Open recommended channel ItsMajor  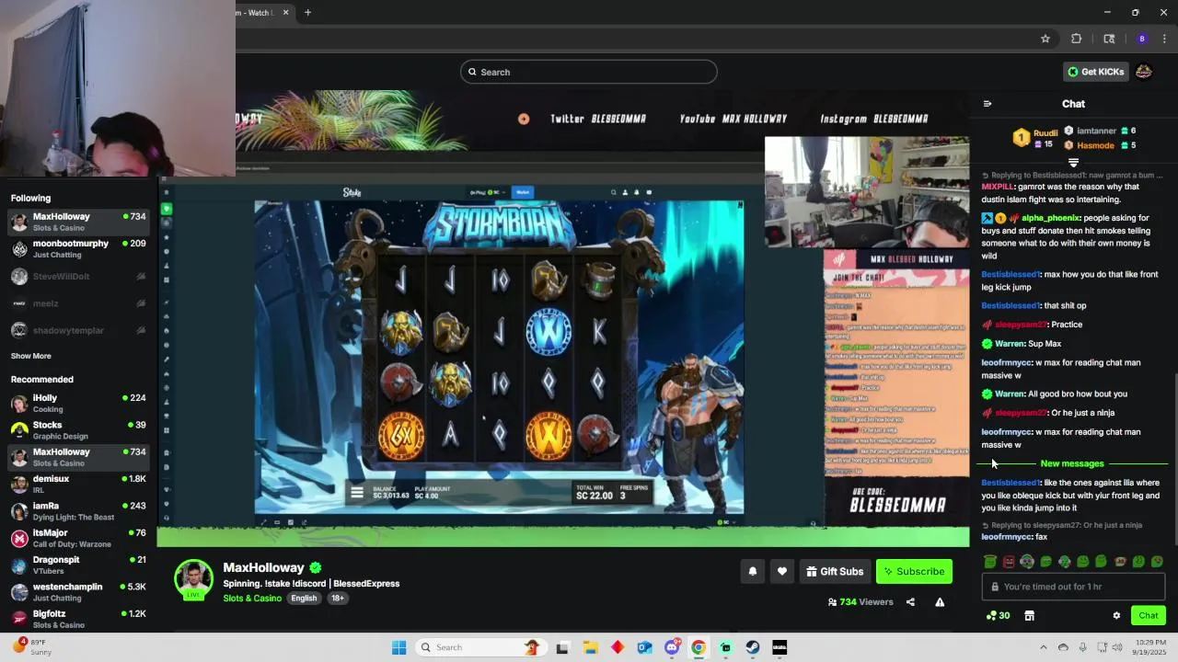pyautogui.click(x=78, y=538)
